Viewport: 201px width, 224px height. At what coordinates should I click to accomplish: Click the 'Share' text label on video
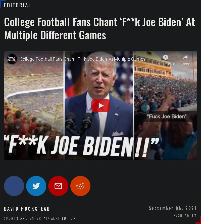pos(185,64)
